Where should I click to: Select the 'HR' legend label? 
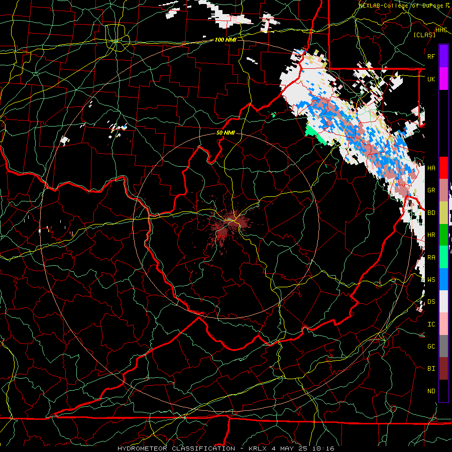tap(431, 235)
